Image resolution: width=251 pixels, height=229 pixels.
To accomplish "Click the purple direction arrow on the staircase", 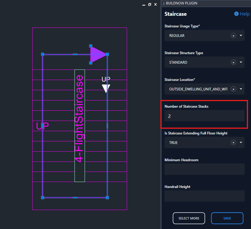I will coord(97,54).
